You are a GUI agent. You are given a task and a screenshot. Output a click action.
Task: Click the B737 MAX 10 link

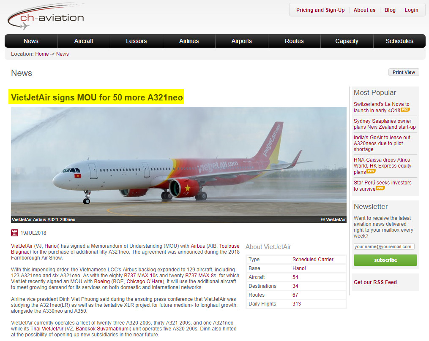tap(139, 276)
